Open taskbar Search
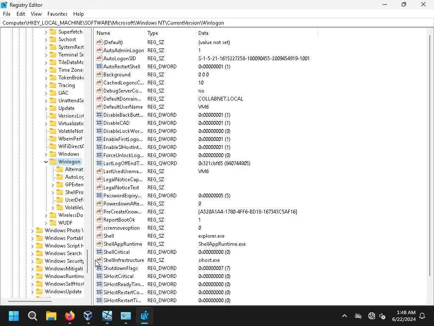This screenshot has width=434, height=326. [32, 316]
